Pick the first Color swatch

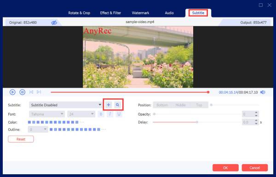click(x=29, y=122)
